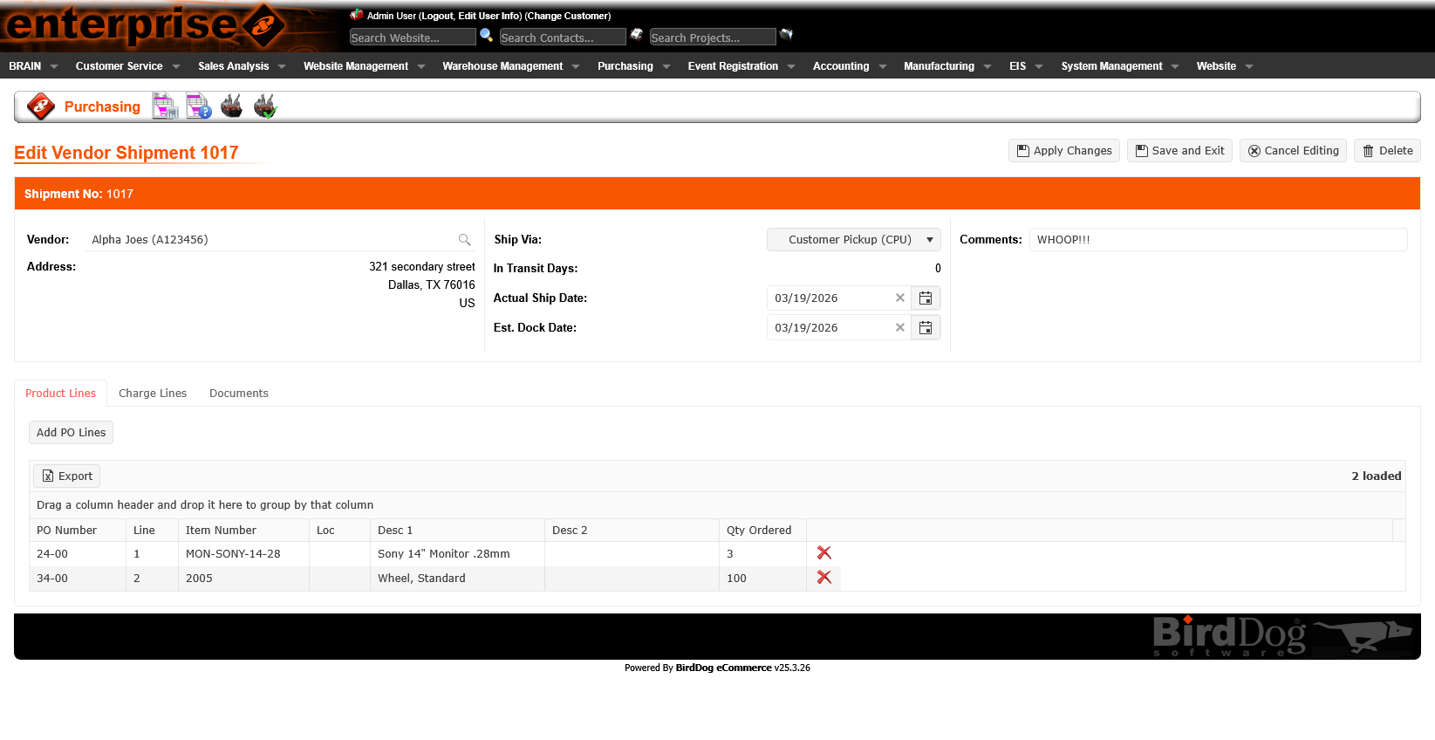
Task: Click the BirdDog Software logo in footer
Action: [1282, 636]
